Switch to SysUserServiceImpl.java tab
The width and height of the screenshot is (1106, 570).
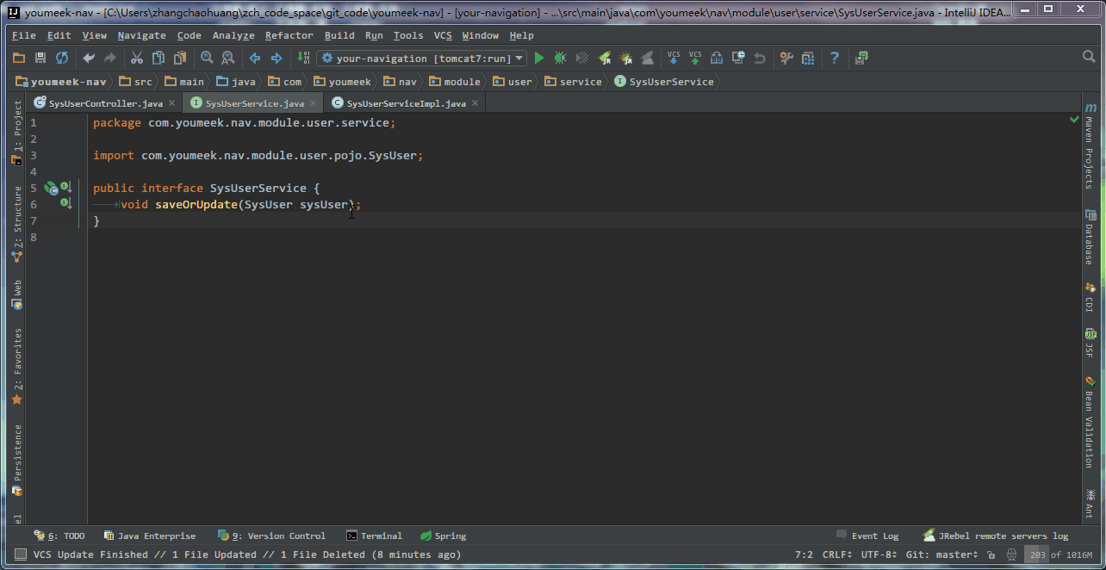tap(406, 103)
